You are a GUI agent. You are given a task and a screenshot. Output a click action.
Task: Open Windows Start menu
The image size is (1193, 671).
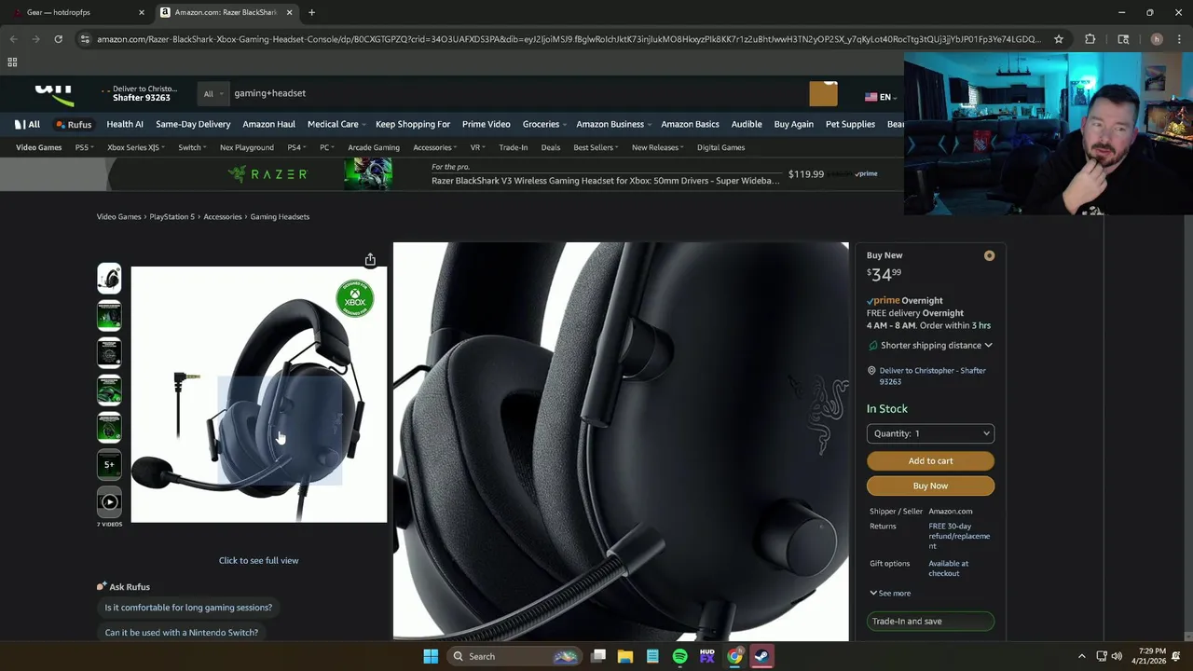pyautogui.click(x=431, y=656)
